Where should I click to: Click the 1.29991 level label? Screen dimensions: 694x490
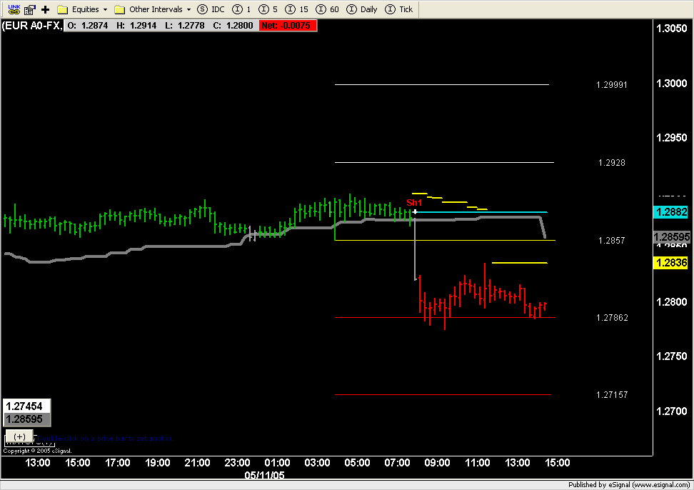pyautogui.click(x=612, y=85)
